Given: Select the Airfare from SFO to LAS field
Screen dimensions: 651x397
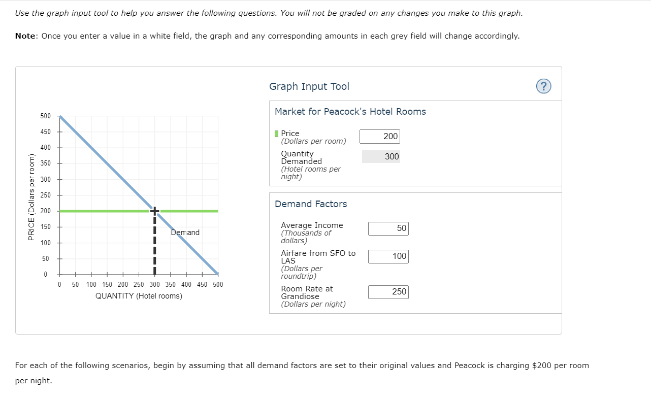Looking at the screenshot, I should (388, 256).
